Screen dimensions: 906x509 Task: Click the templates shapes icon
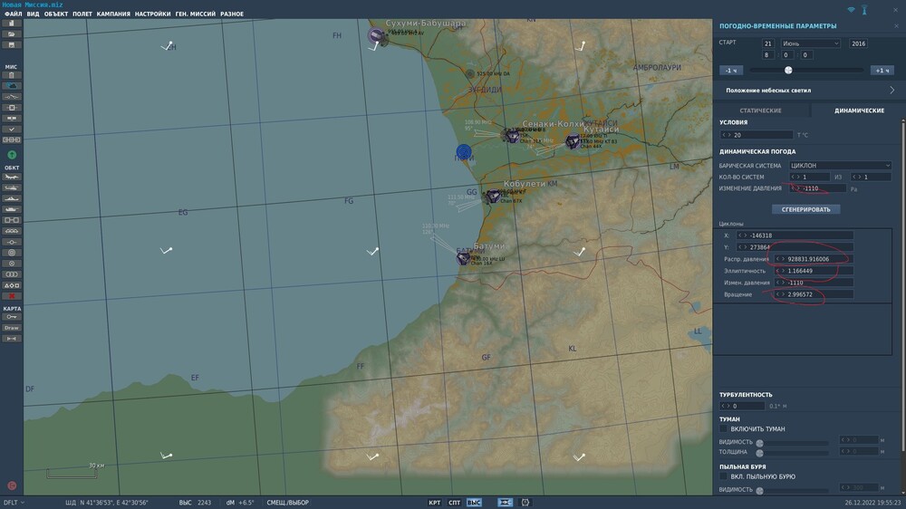pyautogui.click(x=12, y=285)
